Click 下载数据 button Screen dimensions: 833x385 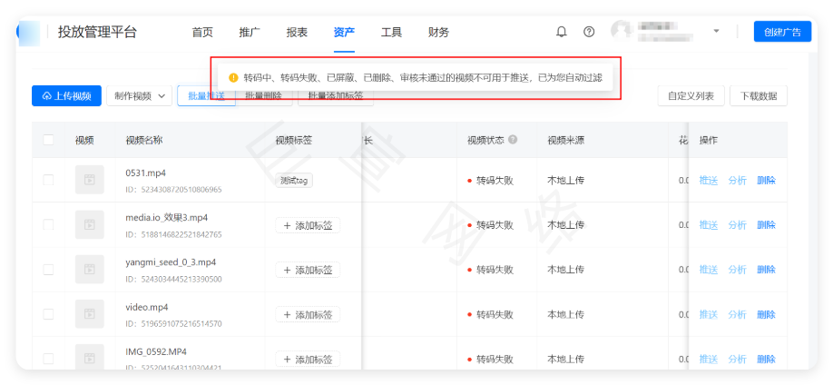click(759, 95)
